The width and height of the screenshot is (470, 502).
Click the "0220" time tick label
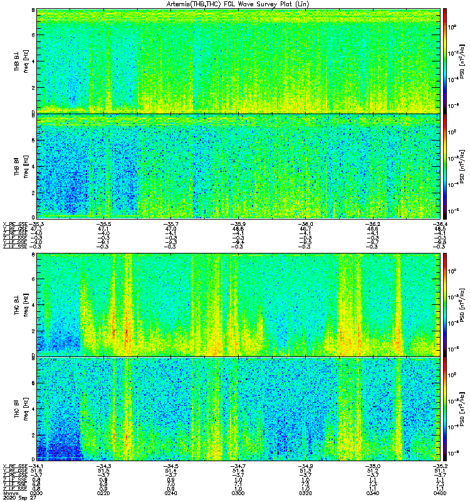pyautogui.click(x=103, y=493)
